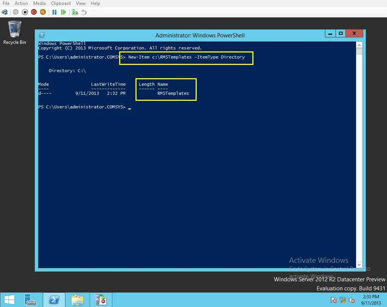Viewport: 387px width, 307px height.
Task: Open the View menu
Action: 81,3
